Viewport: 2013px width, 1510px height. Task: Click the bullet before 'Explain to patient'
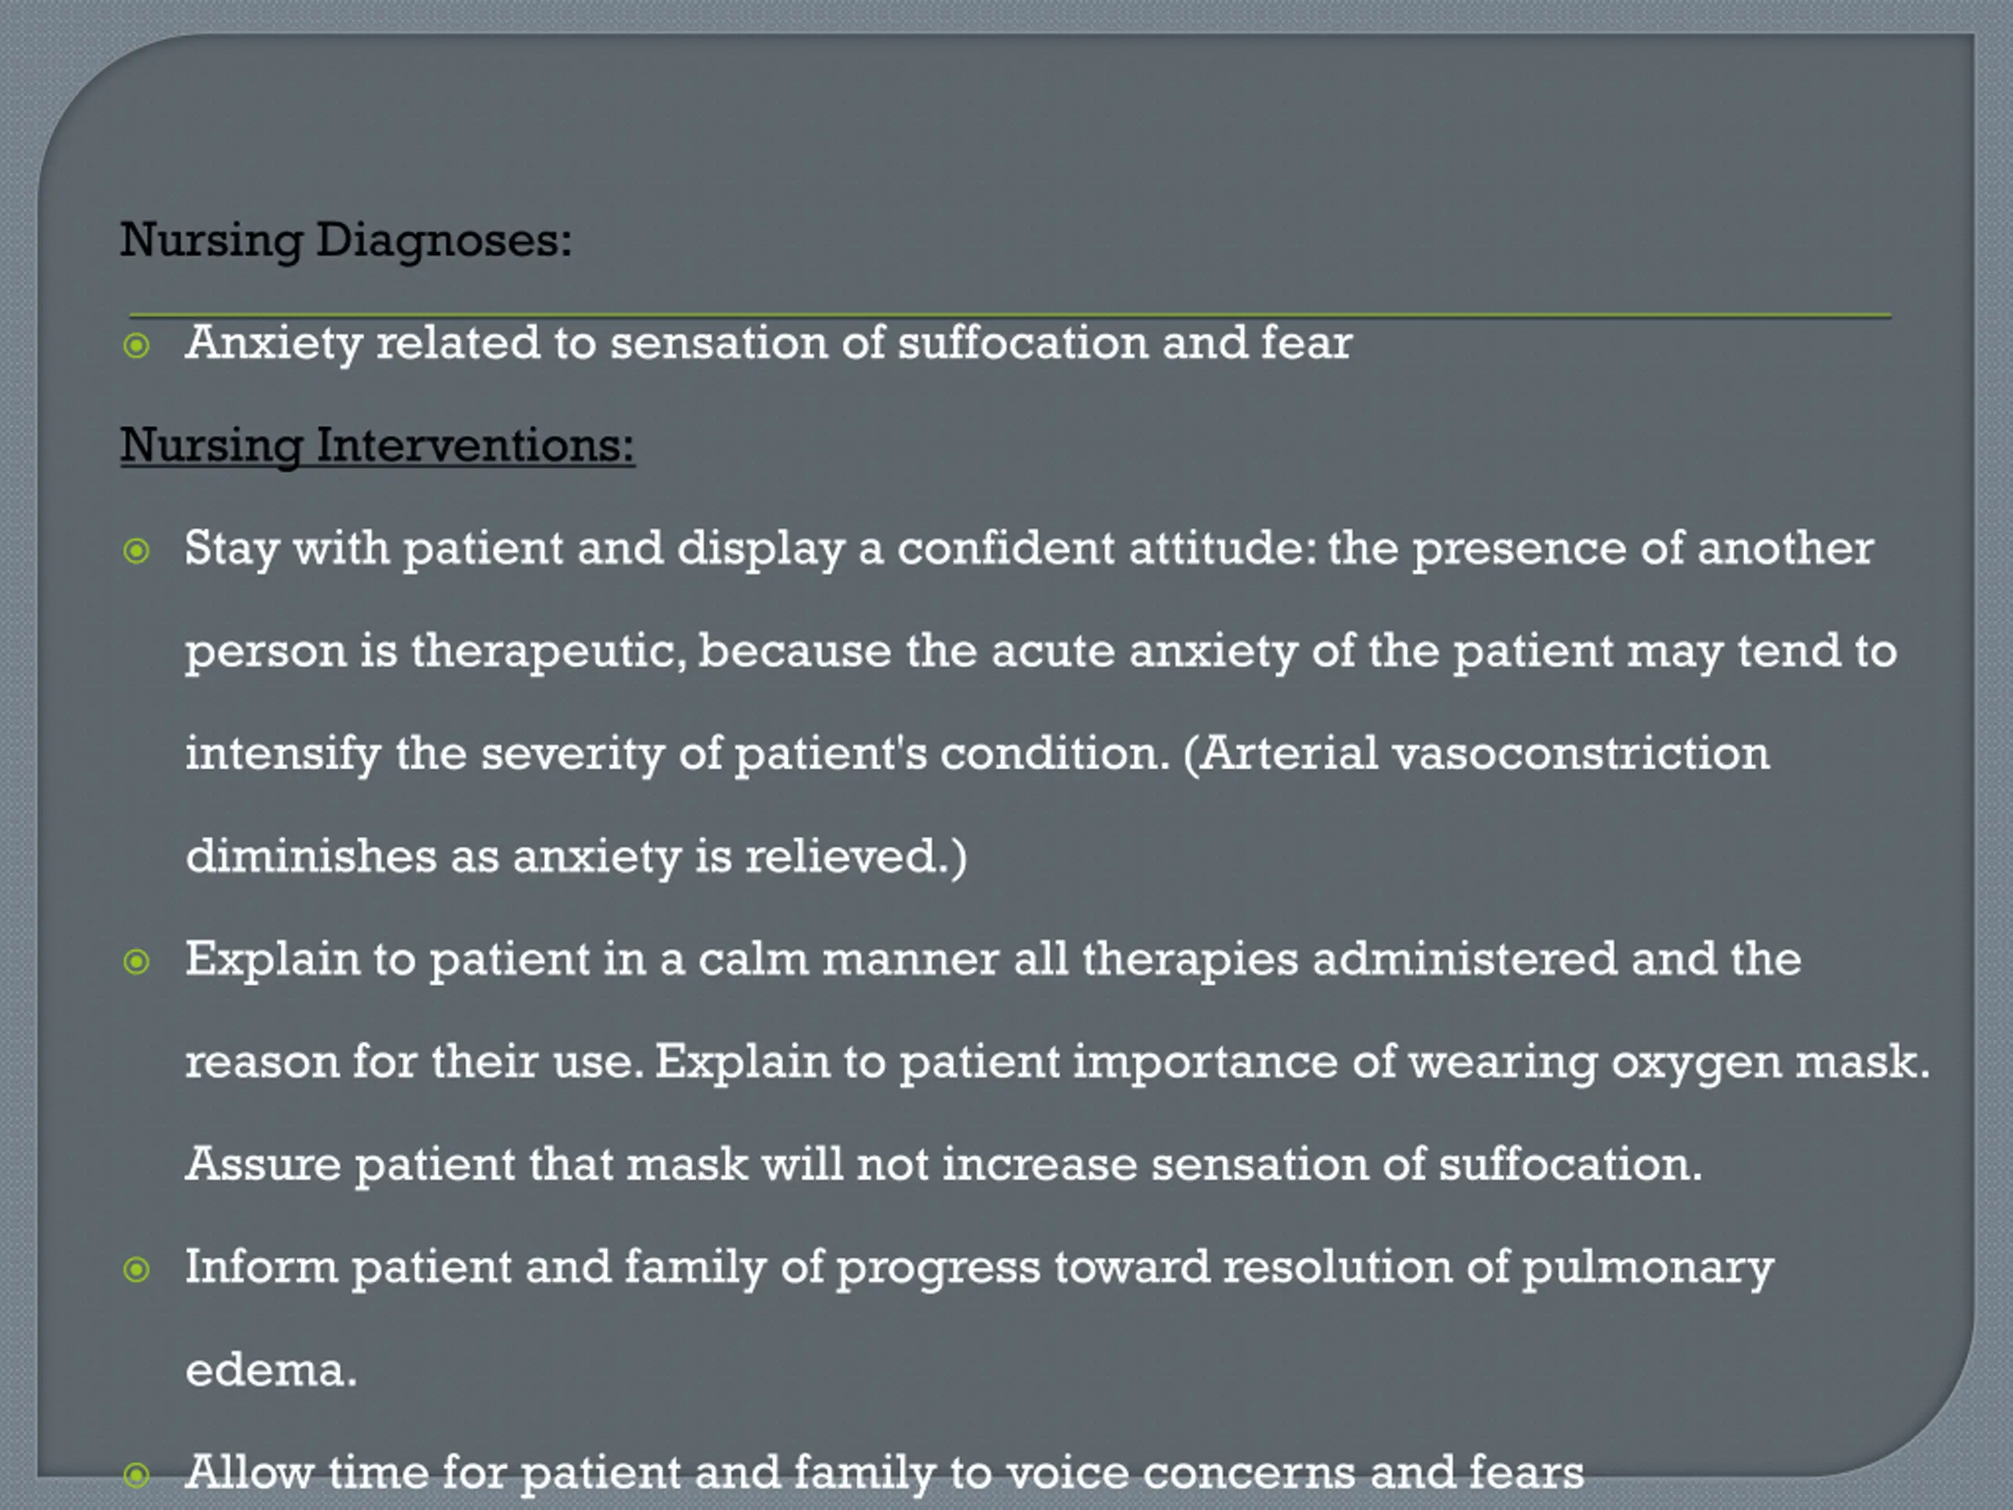(137, 962)
